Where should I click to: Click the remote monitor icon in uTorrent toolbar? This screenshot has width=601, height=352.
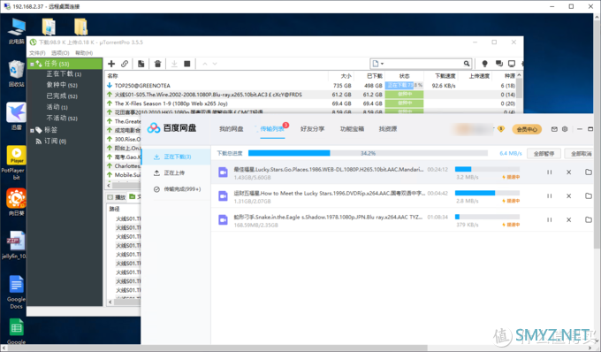512,64
